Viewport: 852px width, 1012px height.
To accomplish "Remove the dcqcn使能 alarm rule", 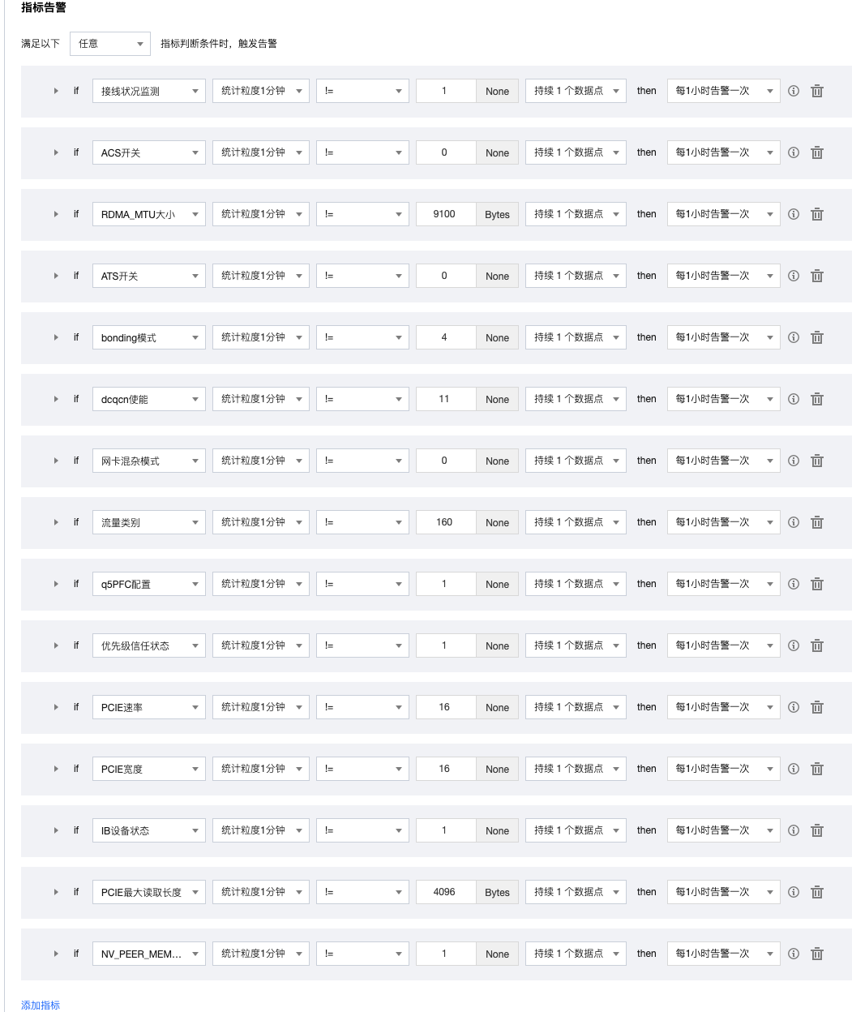I will pyautogui.click(x=817, y=399).
